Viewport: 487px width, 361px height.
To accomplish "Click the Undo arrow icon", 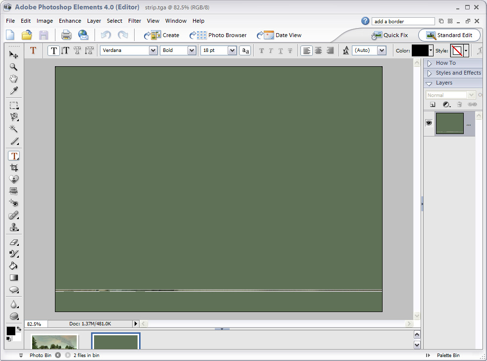I will 106,35.
